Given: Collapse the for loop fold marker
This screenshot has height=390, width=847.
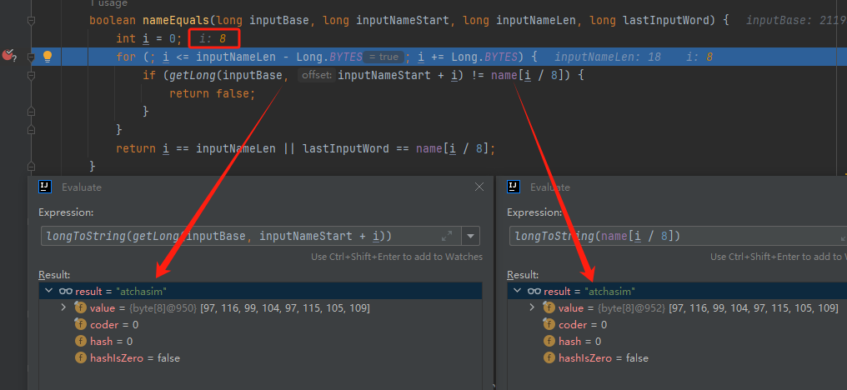Looking at the screenshot, I should (x=31, y=57).
